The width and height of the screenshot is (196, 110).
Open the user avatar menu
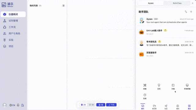5,105
